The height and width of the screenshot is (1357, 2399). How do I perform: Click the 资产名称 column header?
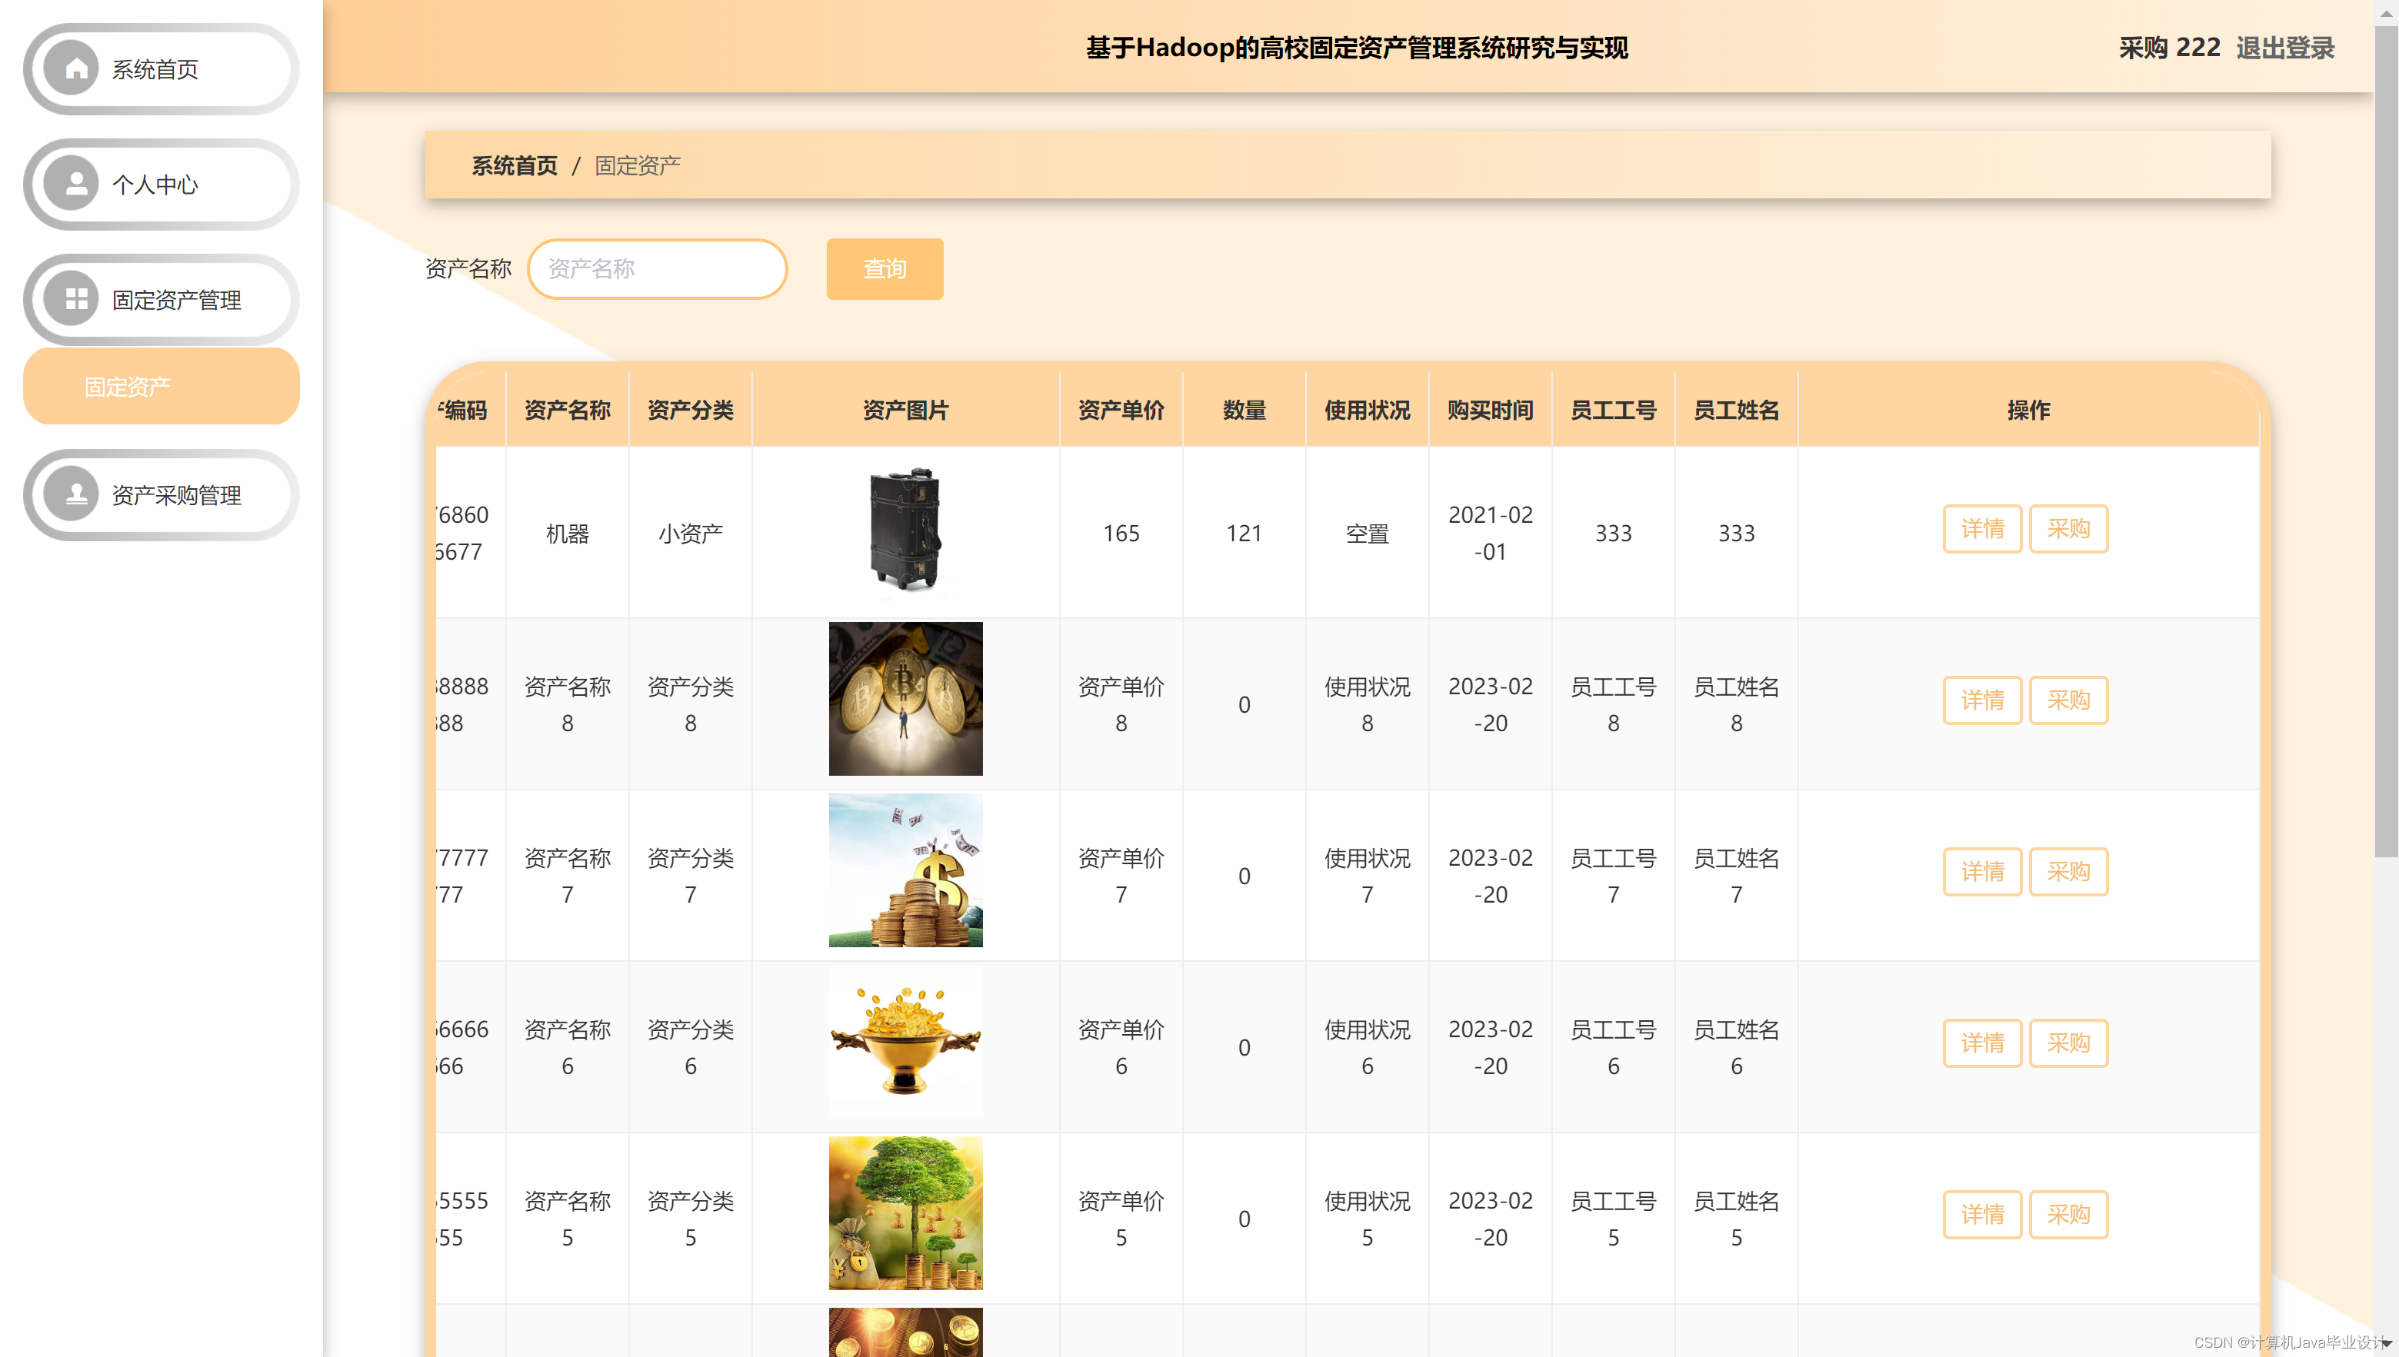(x=567, y=409)
